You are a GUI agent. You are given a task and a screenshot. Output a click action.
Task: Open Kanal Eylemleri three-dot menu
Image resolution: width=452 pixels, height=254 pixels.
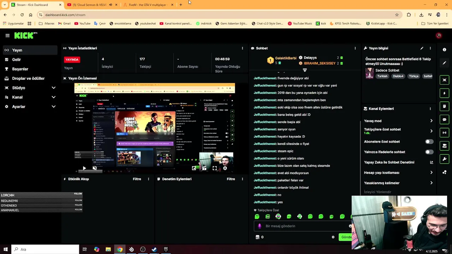pos(430,109)
